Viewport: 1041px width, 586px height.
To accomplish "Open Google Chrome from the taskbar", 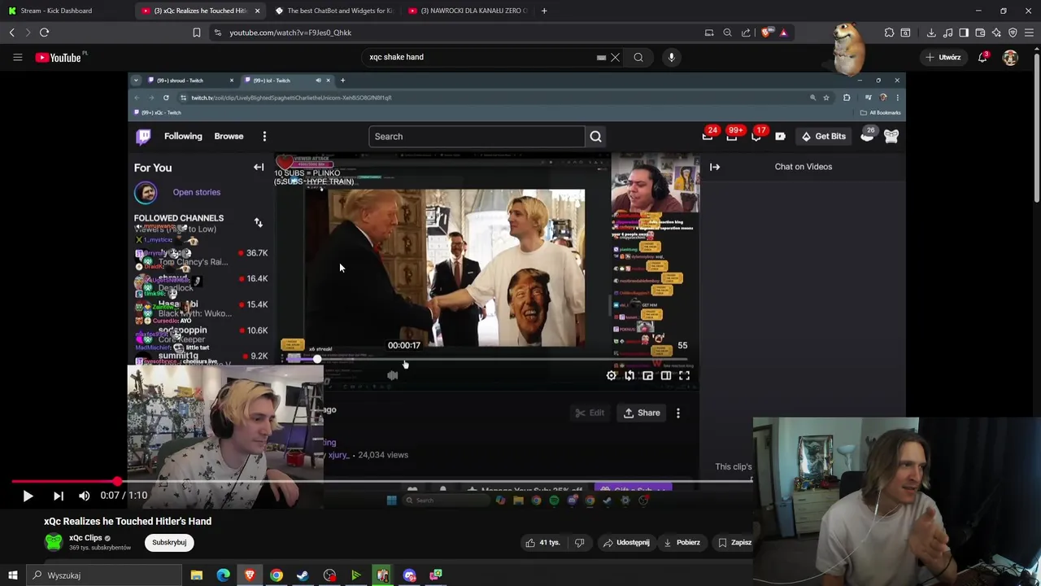I will tap(277, 575).
